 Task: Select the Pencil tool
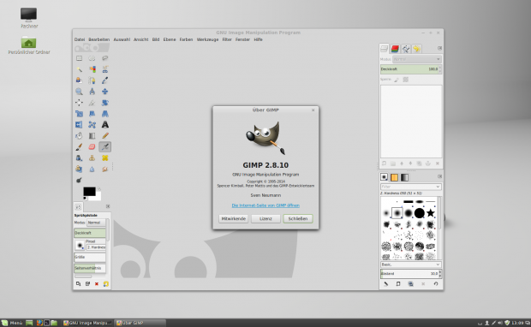105,136
